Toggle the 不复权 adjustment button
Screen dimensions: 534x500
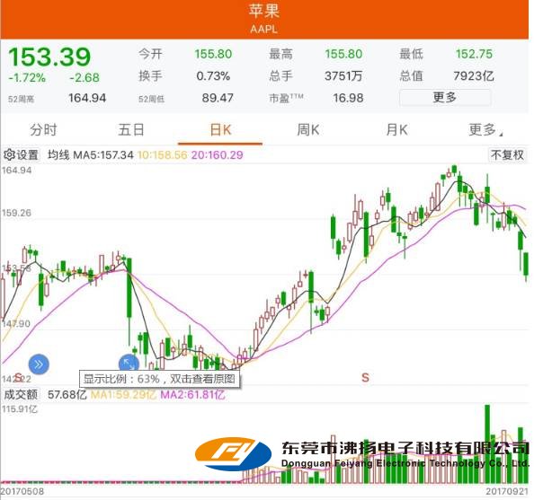tap(507, 155)
